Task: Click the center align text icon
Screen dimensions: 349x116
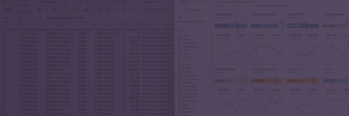Action: pyautogui.click(x=108, y=9)
